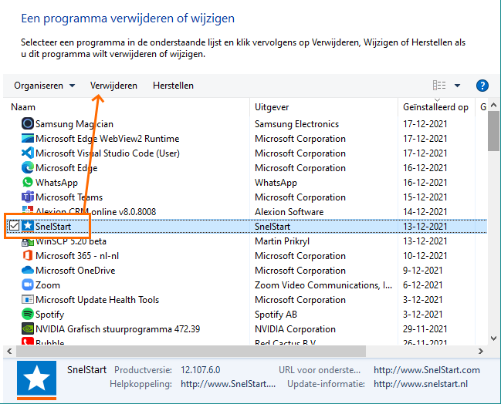Click the http://www.SnelStart.com support URL
The image size is (501, 404).
[427, 370]
